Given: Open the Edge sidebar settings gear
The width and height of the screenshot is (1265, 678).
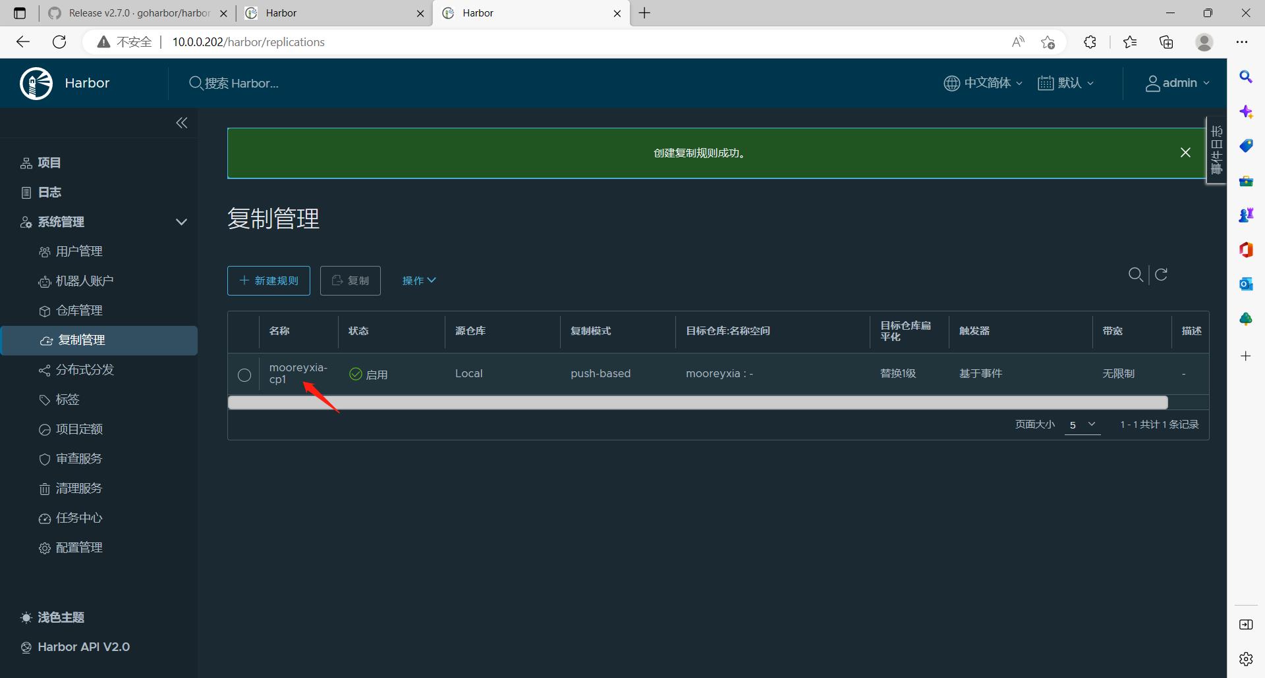Looking at the screenshot, I should click(x=1246, y=658).
